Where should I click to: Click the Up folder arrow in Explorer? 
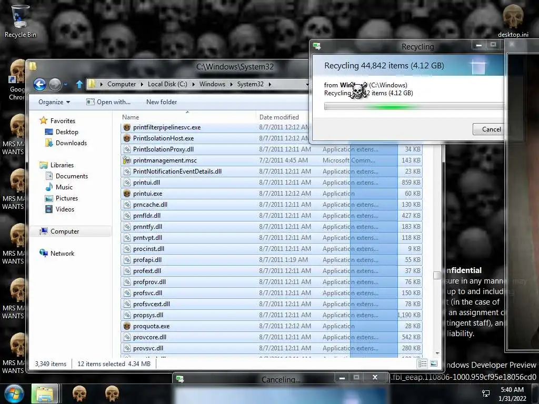79,84
